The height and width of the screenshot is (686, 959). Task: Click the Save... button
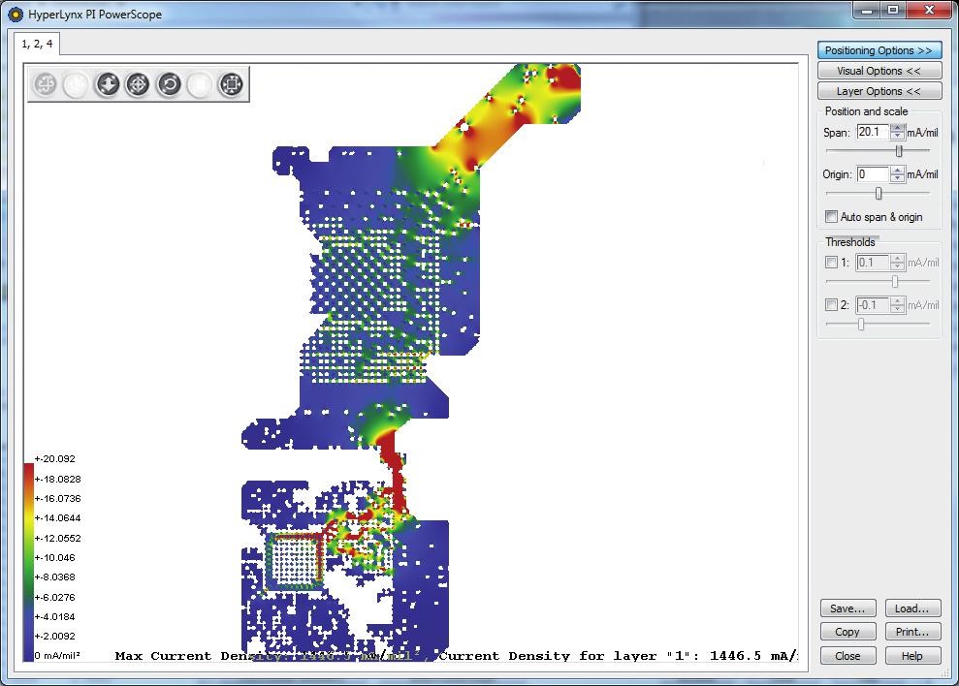point(847,608)
